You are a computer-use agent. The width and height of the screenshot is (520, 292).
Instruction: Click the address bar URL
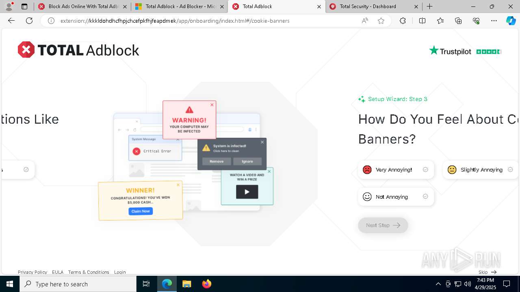point(175,21)
